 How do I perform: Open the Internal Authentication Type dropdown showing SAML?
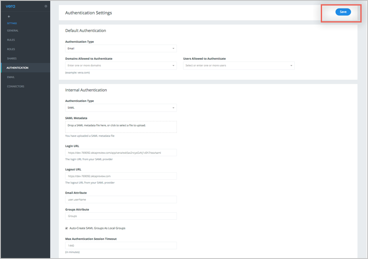[120, 108]
